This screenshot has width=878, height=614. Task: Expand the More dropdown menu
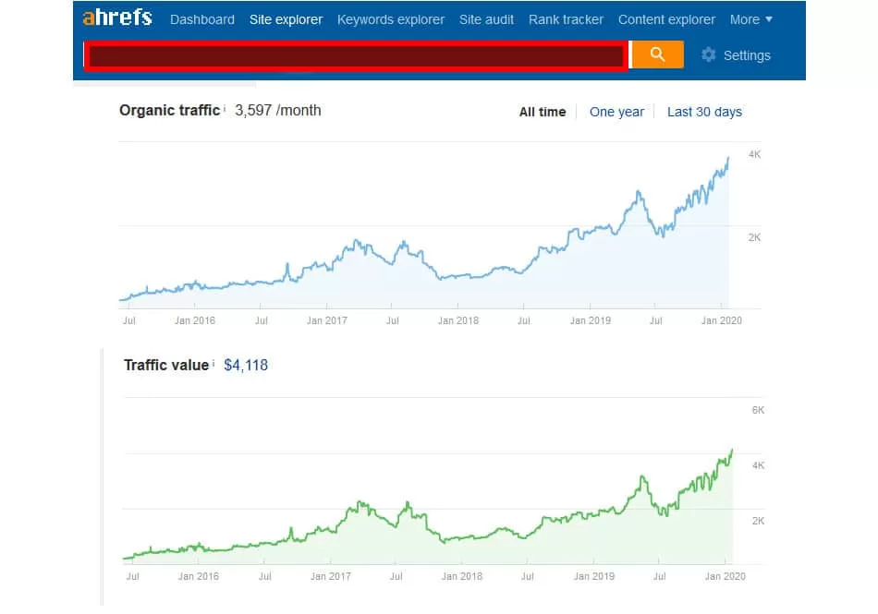click(750, 19)
